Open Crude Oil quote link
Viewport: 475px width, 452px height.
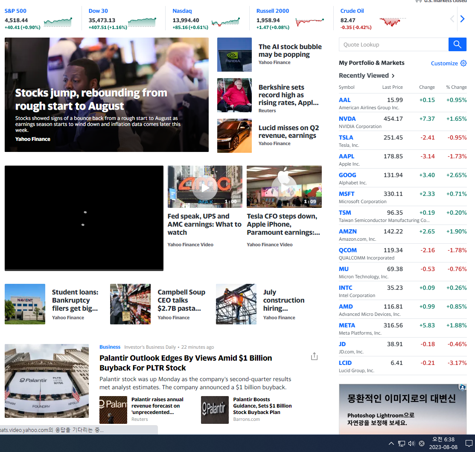coord(352,11)
